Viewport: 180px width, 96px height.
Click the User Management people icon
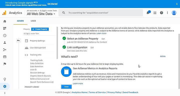[x=27, y=48]
